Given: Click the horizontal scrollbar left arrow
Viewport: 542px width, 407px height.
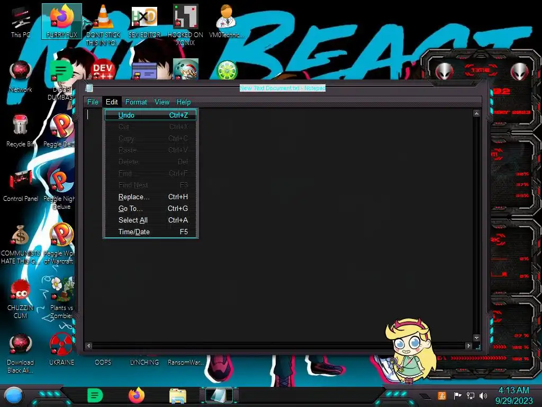Looking at the screenshot, I should (89, 346).
